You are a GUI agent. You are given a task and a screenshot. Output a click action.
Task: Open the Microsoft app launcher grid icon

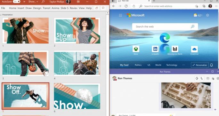click(120, 15)
